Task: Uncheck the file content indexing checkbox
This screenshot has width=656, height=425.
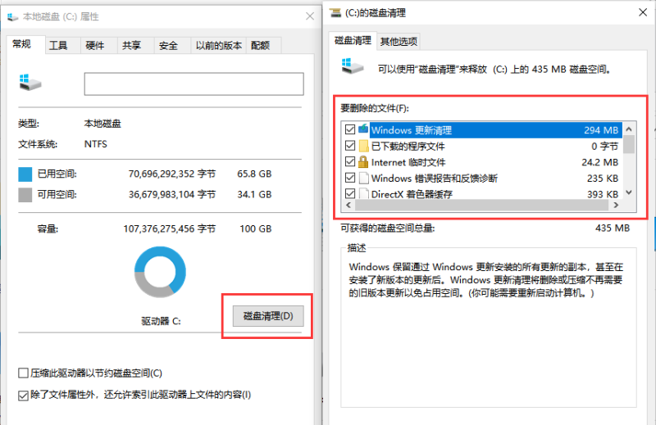Action: click(x=24, y=396)
